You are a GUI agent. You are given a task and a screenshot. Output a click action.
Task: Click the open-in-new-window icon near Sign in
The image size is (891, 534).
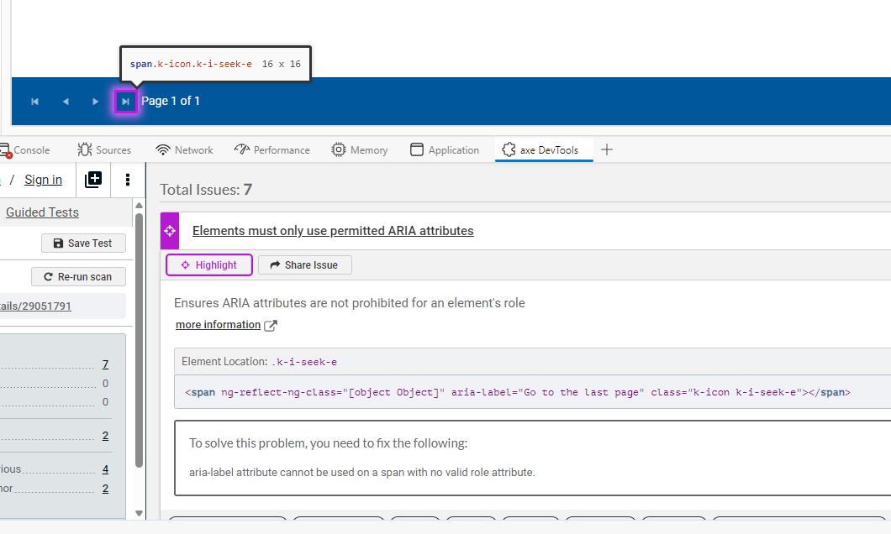[x=93, y=179]
